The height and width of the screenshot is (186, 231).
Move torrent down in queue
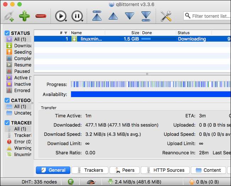(x=130, y=16)
